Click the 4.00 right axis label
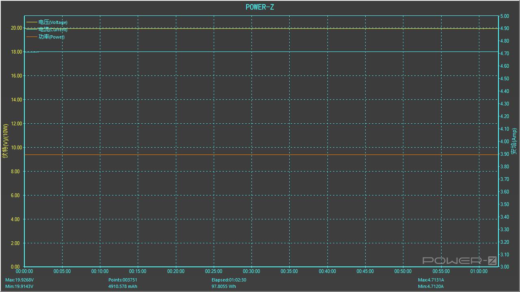520x292 pixels. (504, 142)
